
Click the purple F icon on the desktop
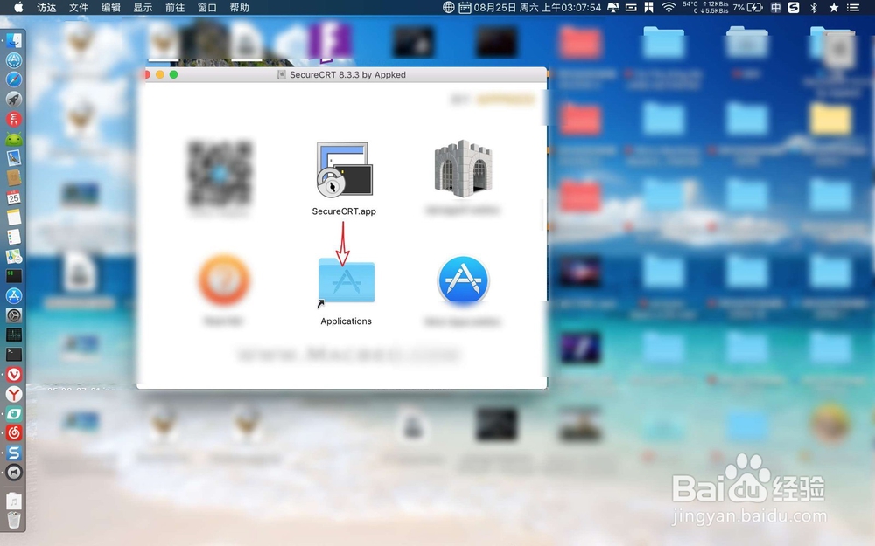pyautogui.click(x=330, y=41)
